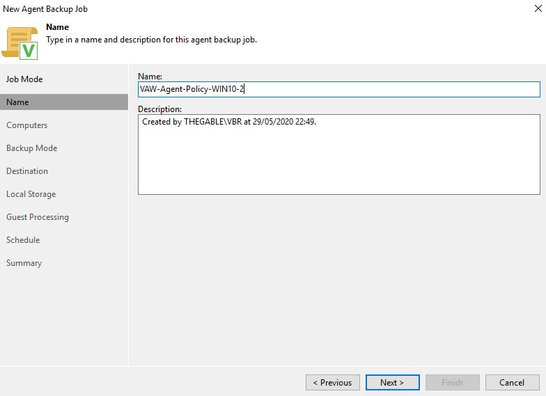Focus the job Name input field
Image resolution: width=546 pixels, height=396 pixels.
click(338, 89)
